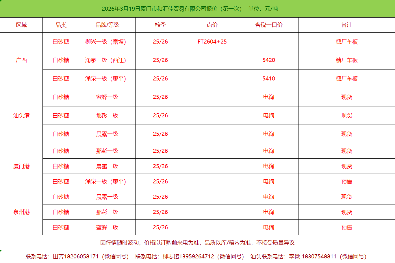This screenshot has width=395, height=263.
Task: Select the 榨季 column header
Action: pos(160,25)
